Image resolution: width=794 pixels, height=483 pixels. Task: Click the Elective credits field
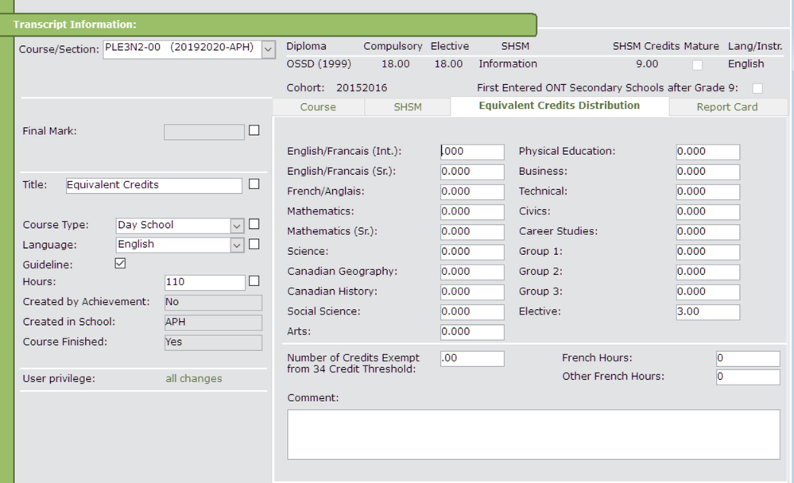(707, 312)
